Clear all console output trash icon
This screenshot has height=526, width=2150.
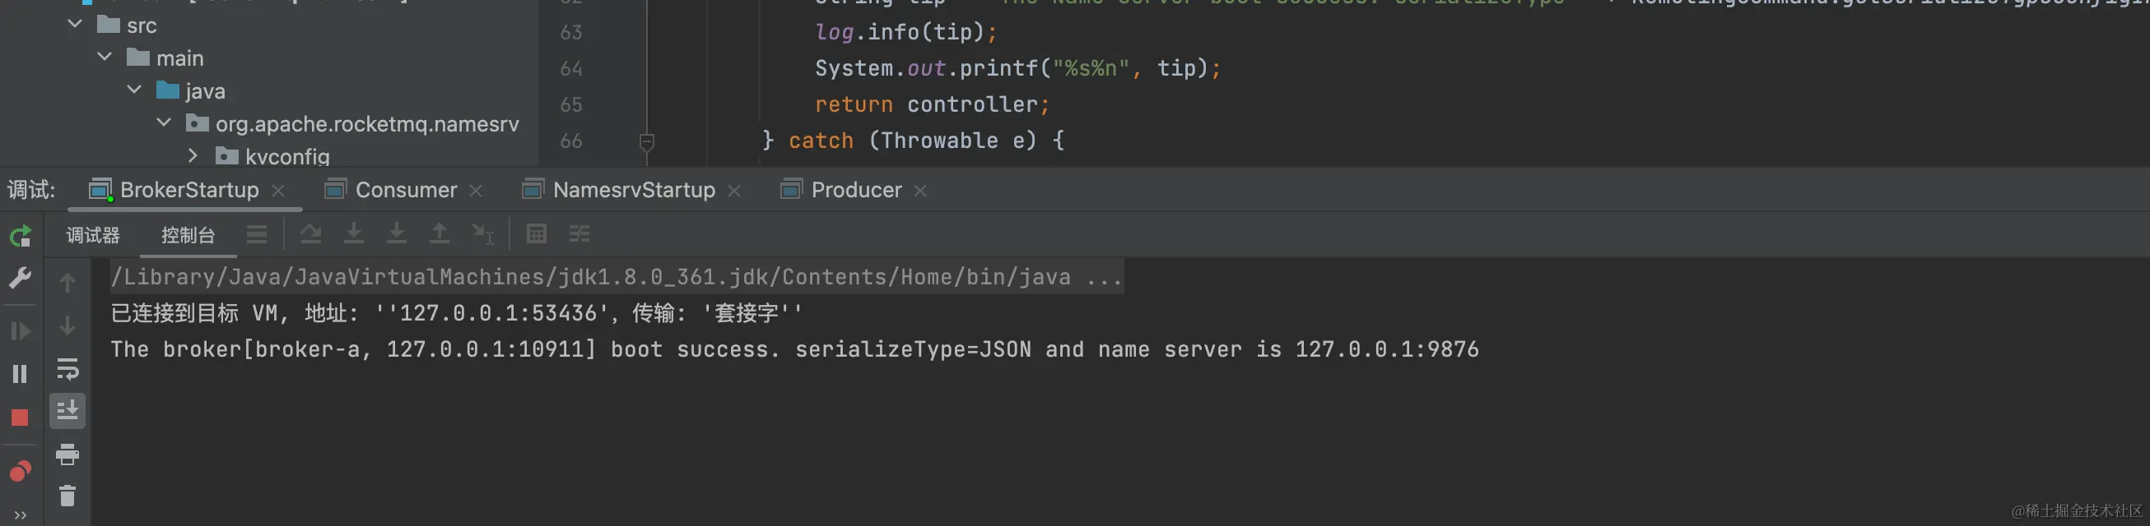[67, 496]
